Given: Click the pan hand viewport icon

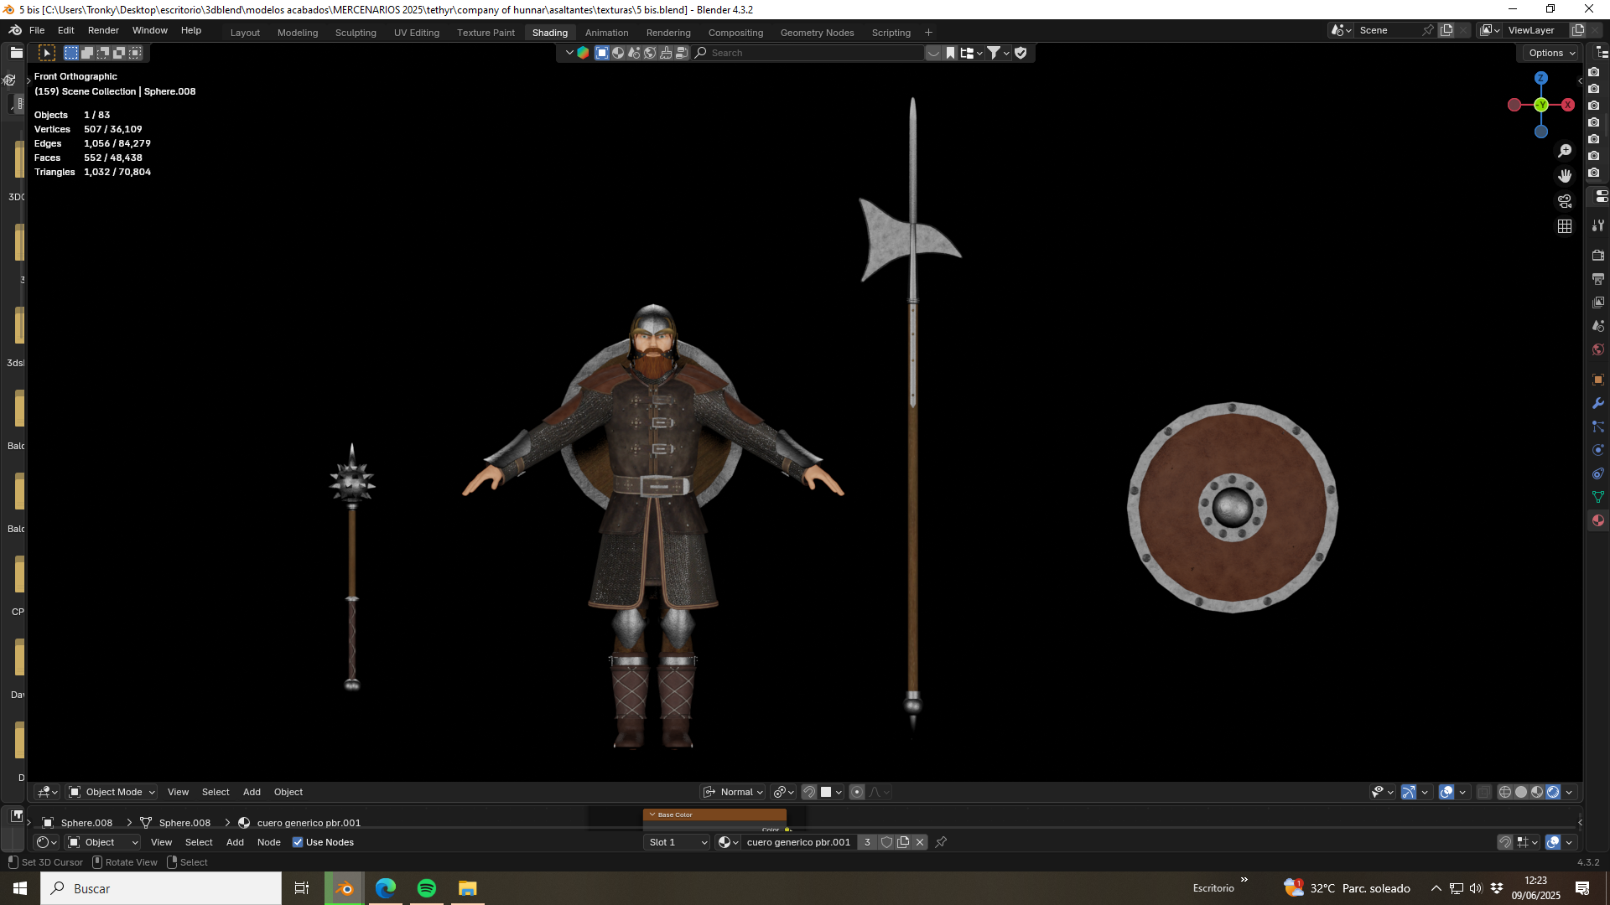Looking at the screenshot, I should 1565,176.
